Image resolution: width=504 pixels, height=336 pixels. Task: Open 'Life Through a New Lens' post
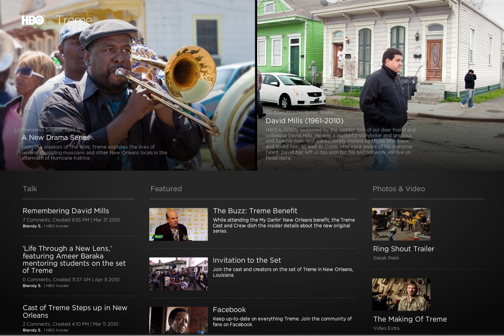click(74, 260)
